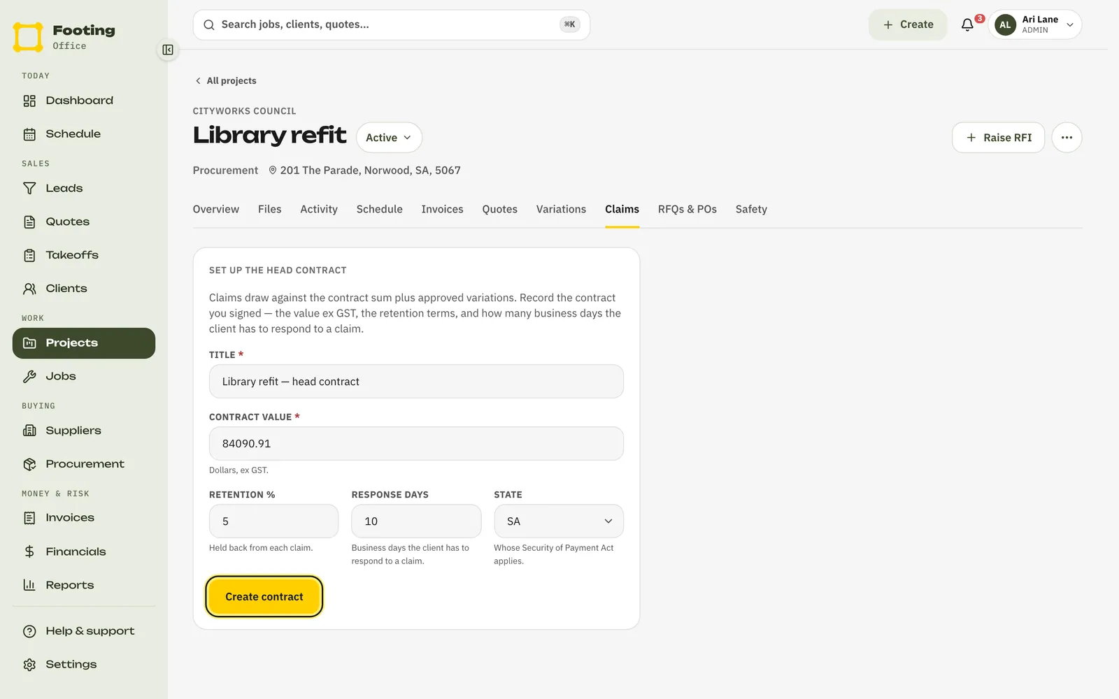Open Schedule in the sidebar
This screenshot has height=699, width=1119.
pos(84,134)
